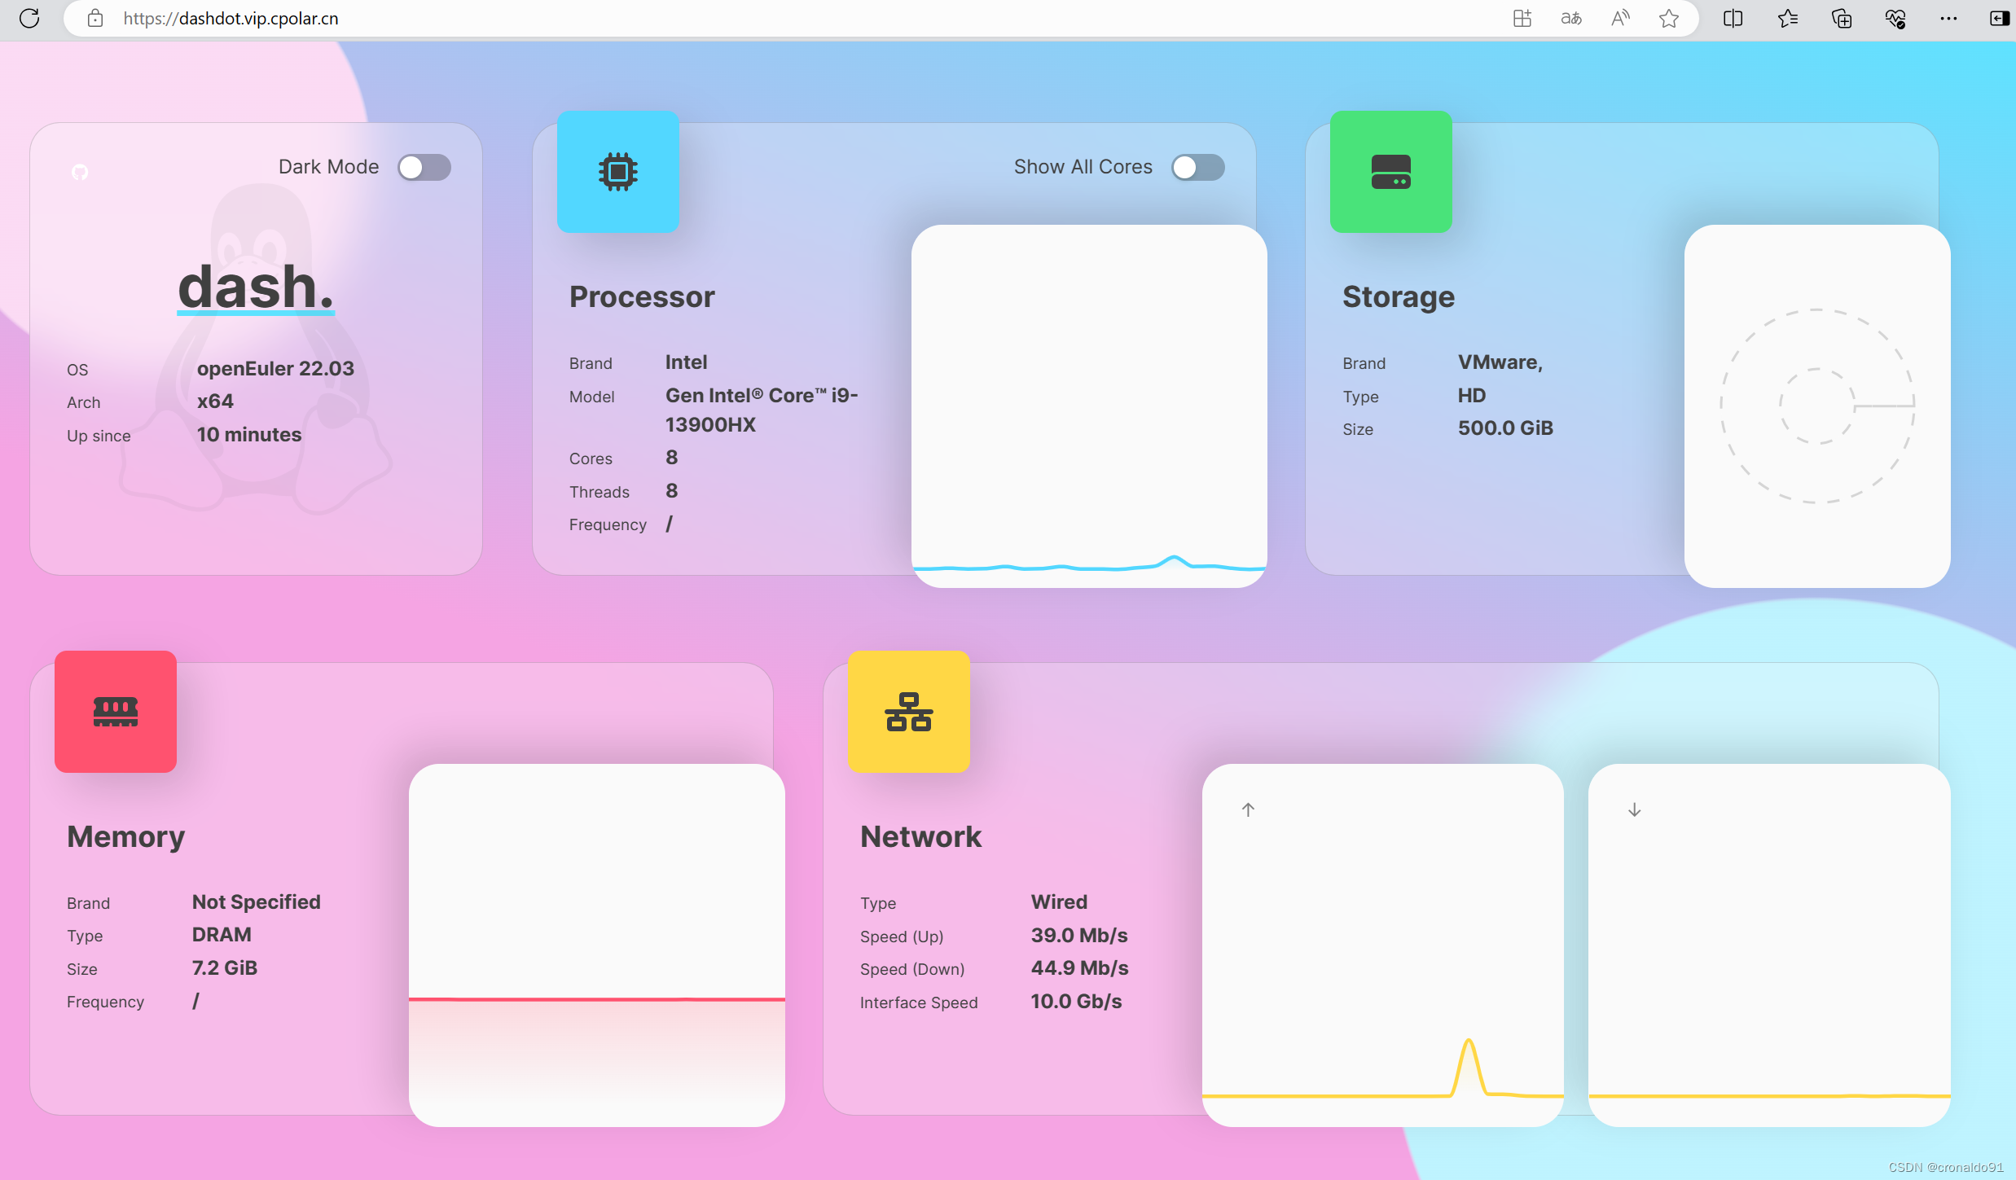Click the 'Wired' network type value
2016x1180 pixels.
coord(1059,901)
